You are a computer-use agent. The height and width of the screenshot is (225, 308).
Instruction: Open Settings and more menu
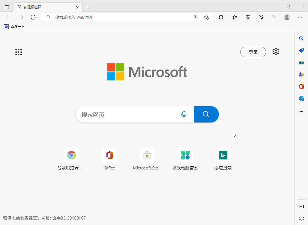coord(300,17)
